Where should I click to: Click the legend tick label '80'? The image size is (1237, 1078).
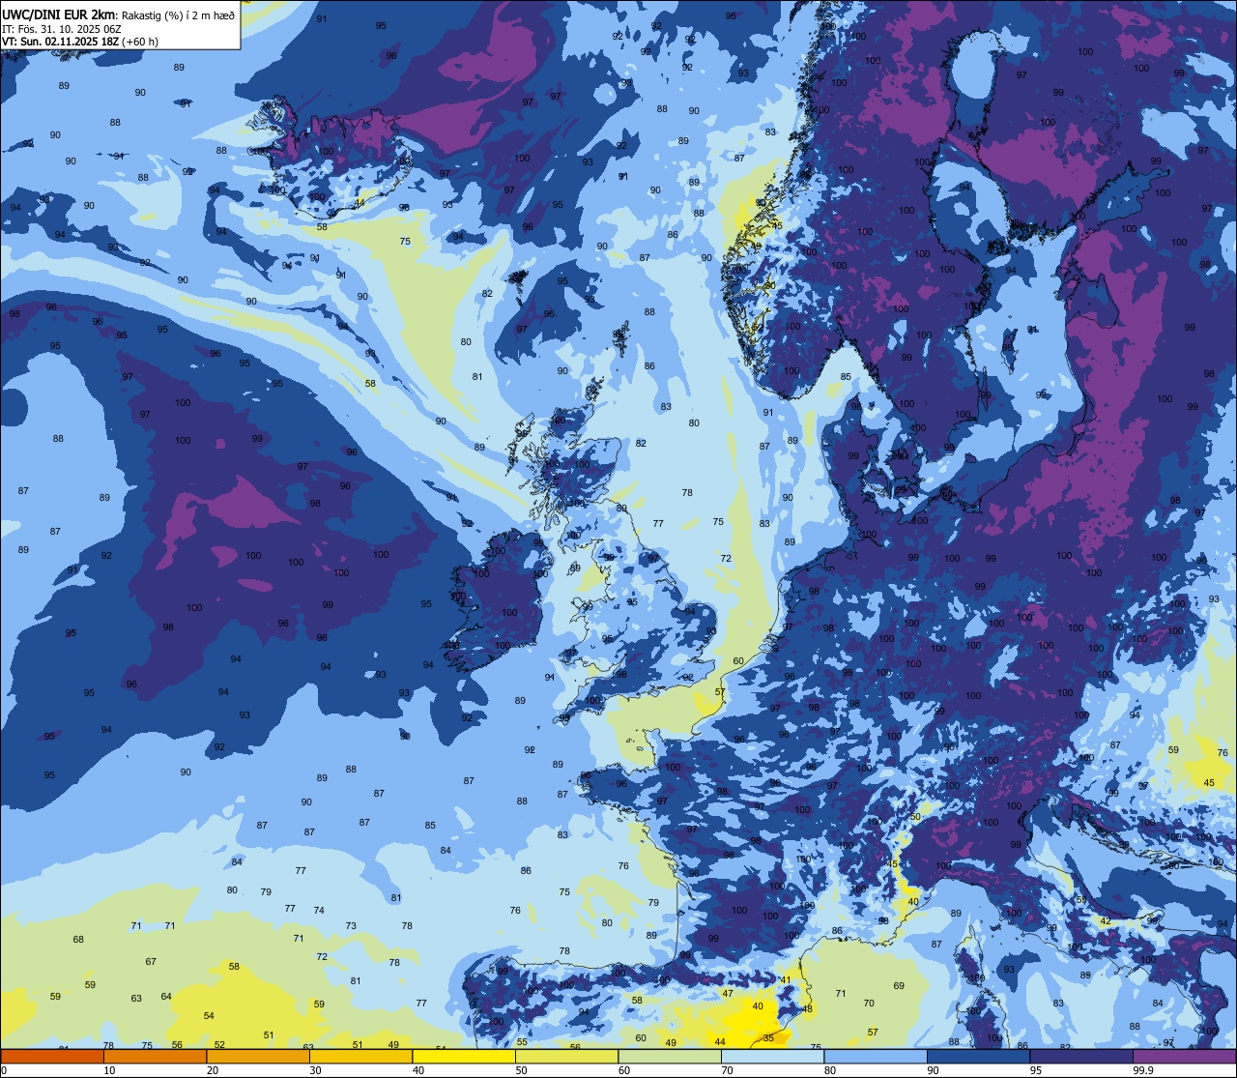click(x=831, y=1070)
